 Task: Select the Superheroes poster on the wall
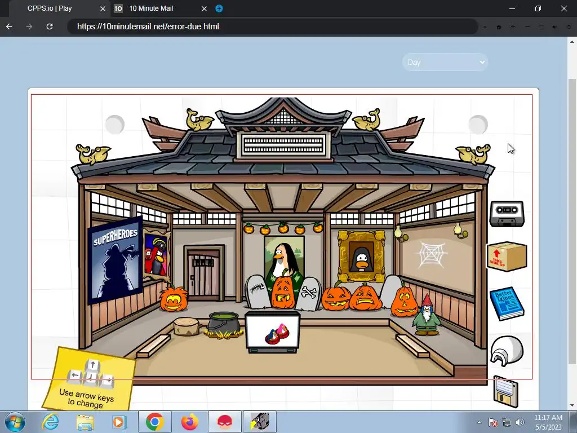[115, 260]
